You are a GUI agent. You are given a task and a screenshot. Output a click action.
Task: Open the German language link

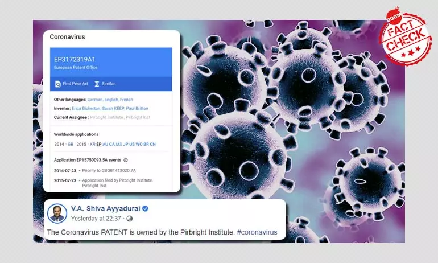tap(95, 100)
